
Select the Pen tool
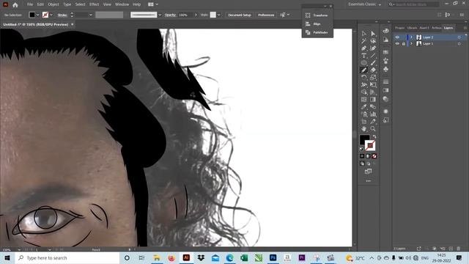[x=363, y=48]
